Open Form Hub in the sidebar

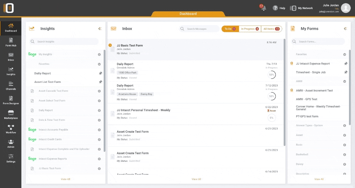11,42
